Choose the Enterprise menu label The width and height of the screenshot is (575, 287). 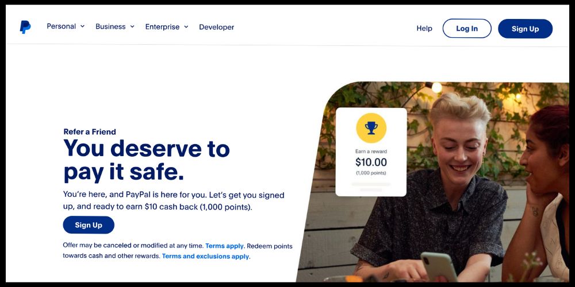pos(163,27)
